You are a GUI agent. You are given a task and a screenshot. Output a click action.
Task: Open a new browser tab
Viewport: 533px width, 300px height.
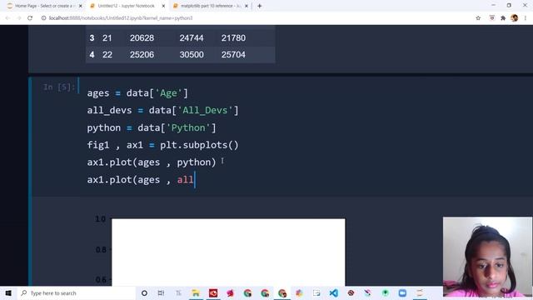click(259, 6)
